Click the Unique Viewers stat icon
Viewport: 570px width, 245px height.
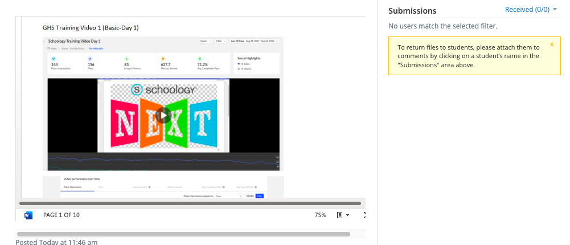[x=126, y=59]
